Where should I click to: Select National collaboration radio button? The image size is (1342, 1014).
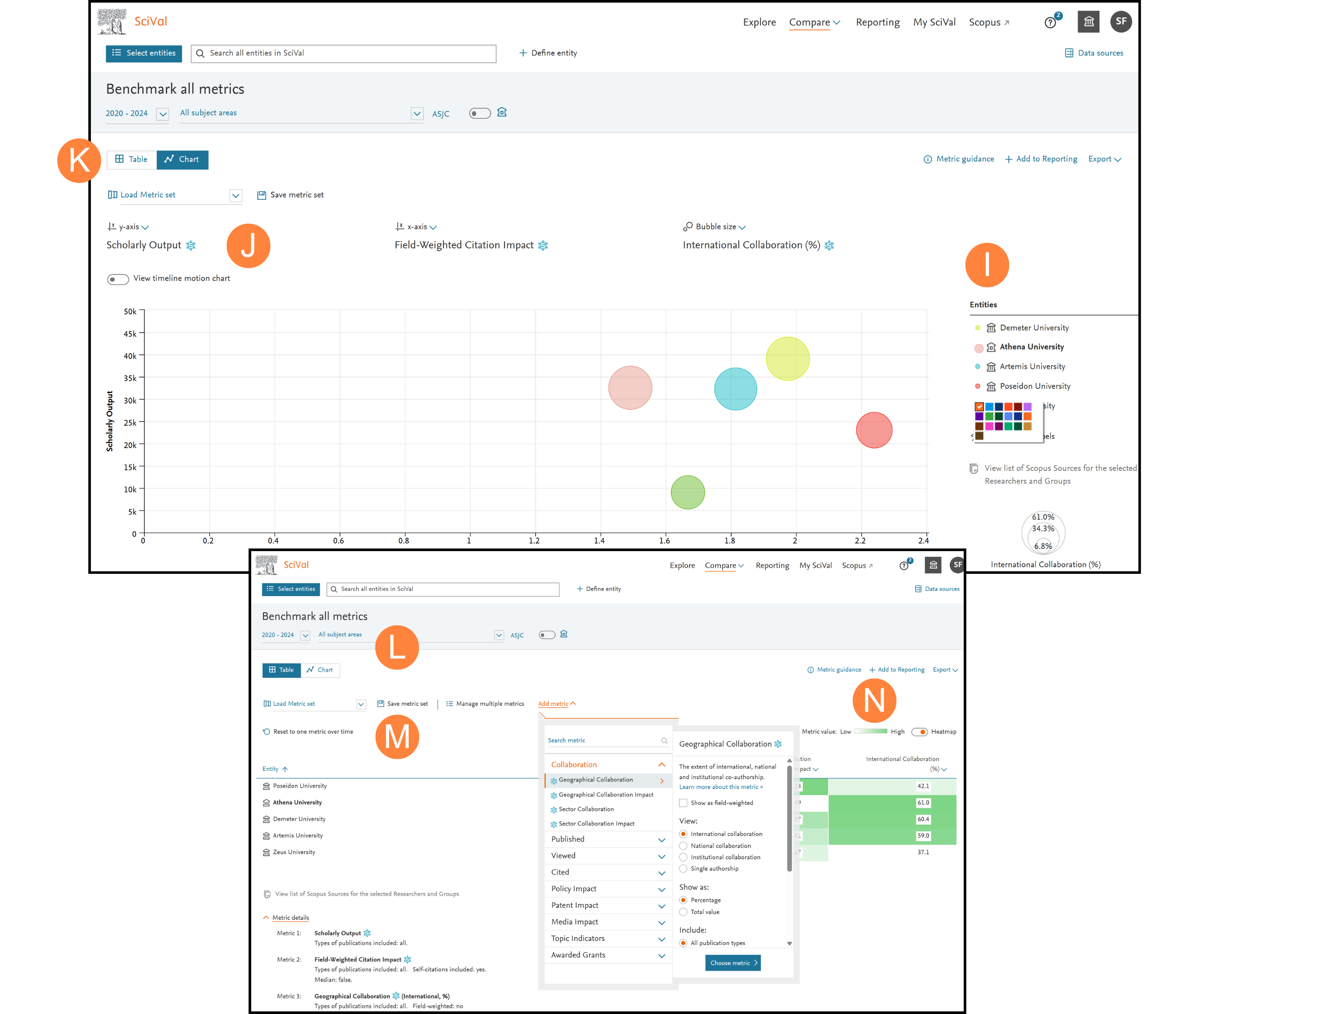coord(683,846)
